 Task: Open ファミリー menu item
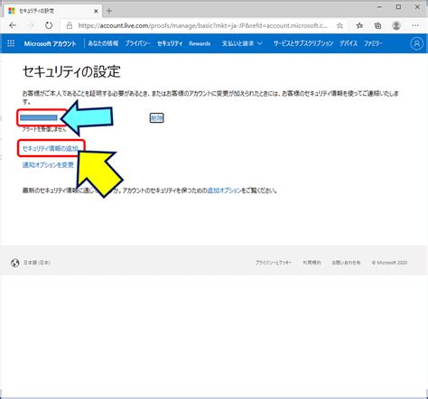373,43
